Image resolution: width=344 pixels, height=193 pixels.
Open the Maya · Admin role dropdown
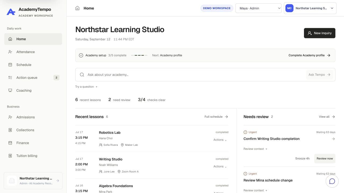[x=259, y=8]
